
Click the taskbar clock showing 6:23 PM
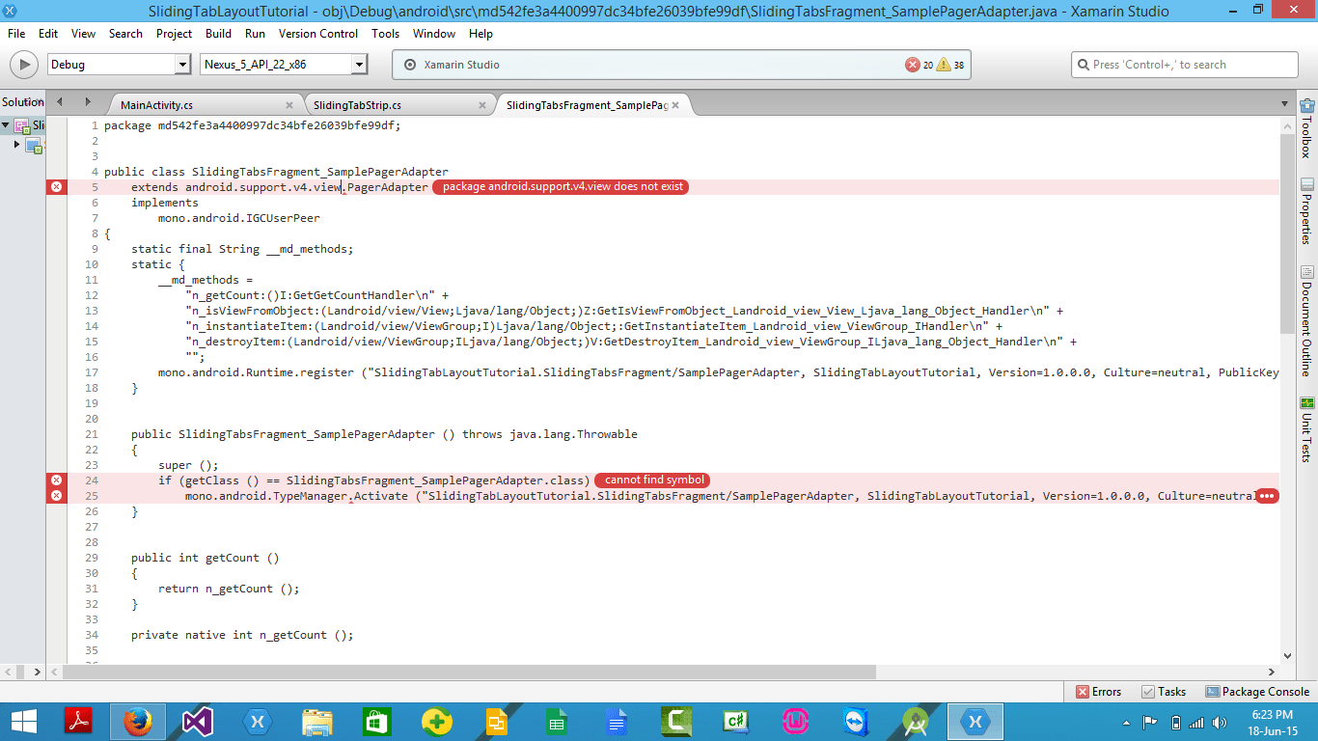pyautogui.click(x=1272, y=722)
